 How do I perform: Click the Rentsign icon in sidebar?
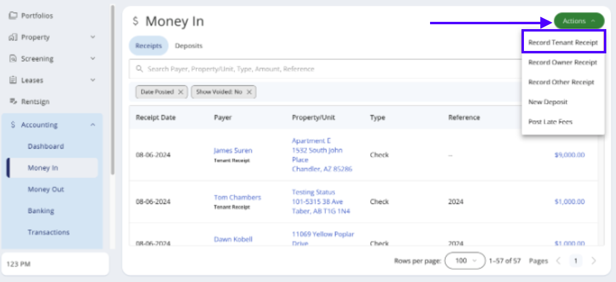pos(13,101)
